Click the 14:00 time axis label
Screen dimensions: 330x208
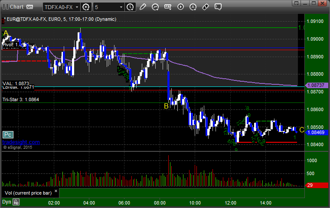tap(265, 203)
